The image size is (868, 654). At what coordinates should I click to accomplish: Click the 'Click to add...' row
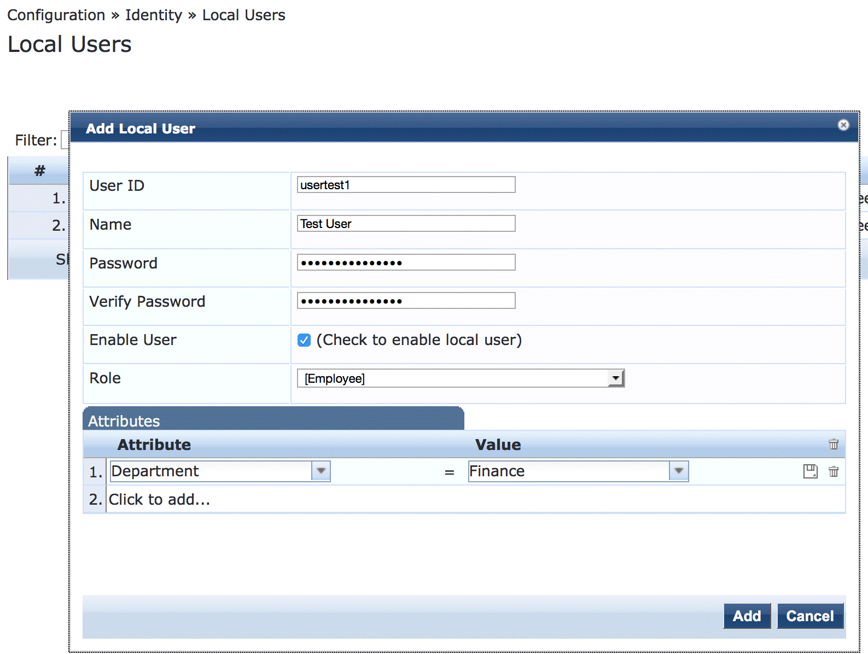coord(160,499)
